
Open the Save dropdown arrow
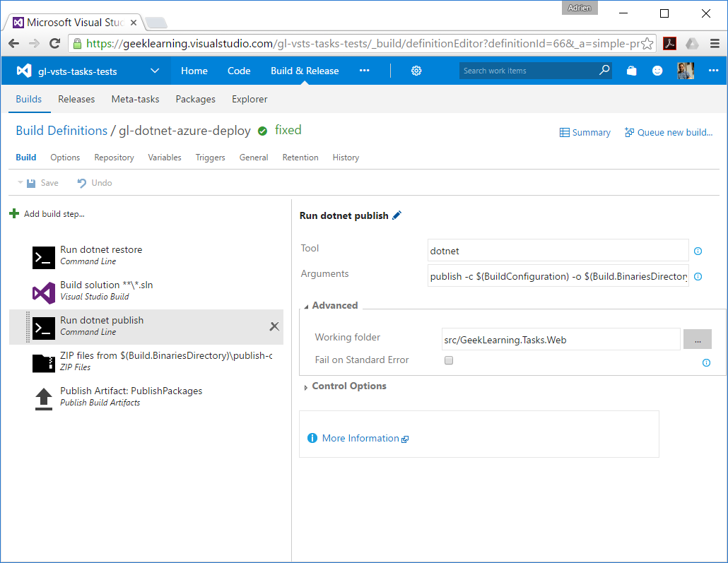coord(20,182)
